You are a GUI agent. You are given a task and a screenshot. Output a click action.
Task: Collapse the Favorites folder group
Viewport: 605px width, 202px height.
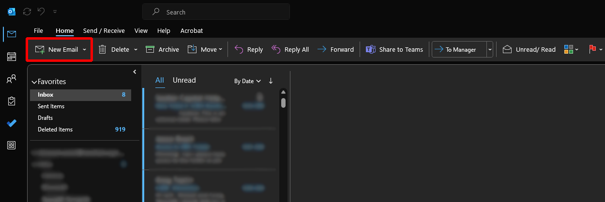[34, 82]
